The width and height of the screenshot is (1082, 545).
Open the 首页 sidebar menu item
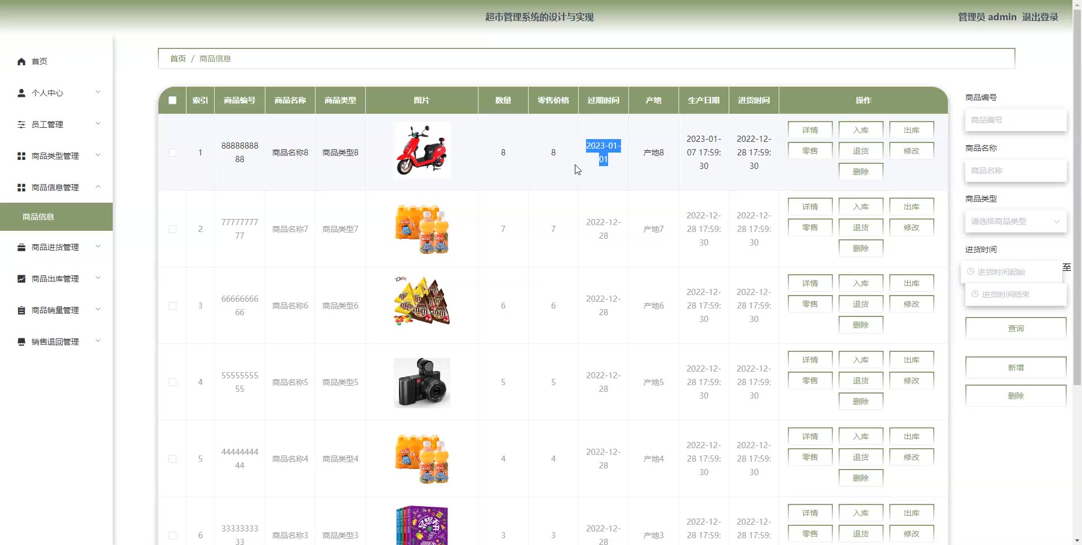click(x=56, y=61)
